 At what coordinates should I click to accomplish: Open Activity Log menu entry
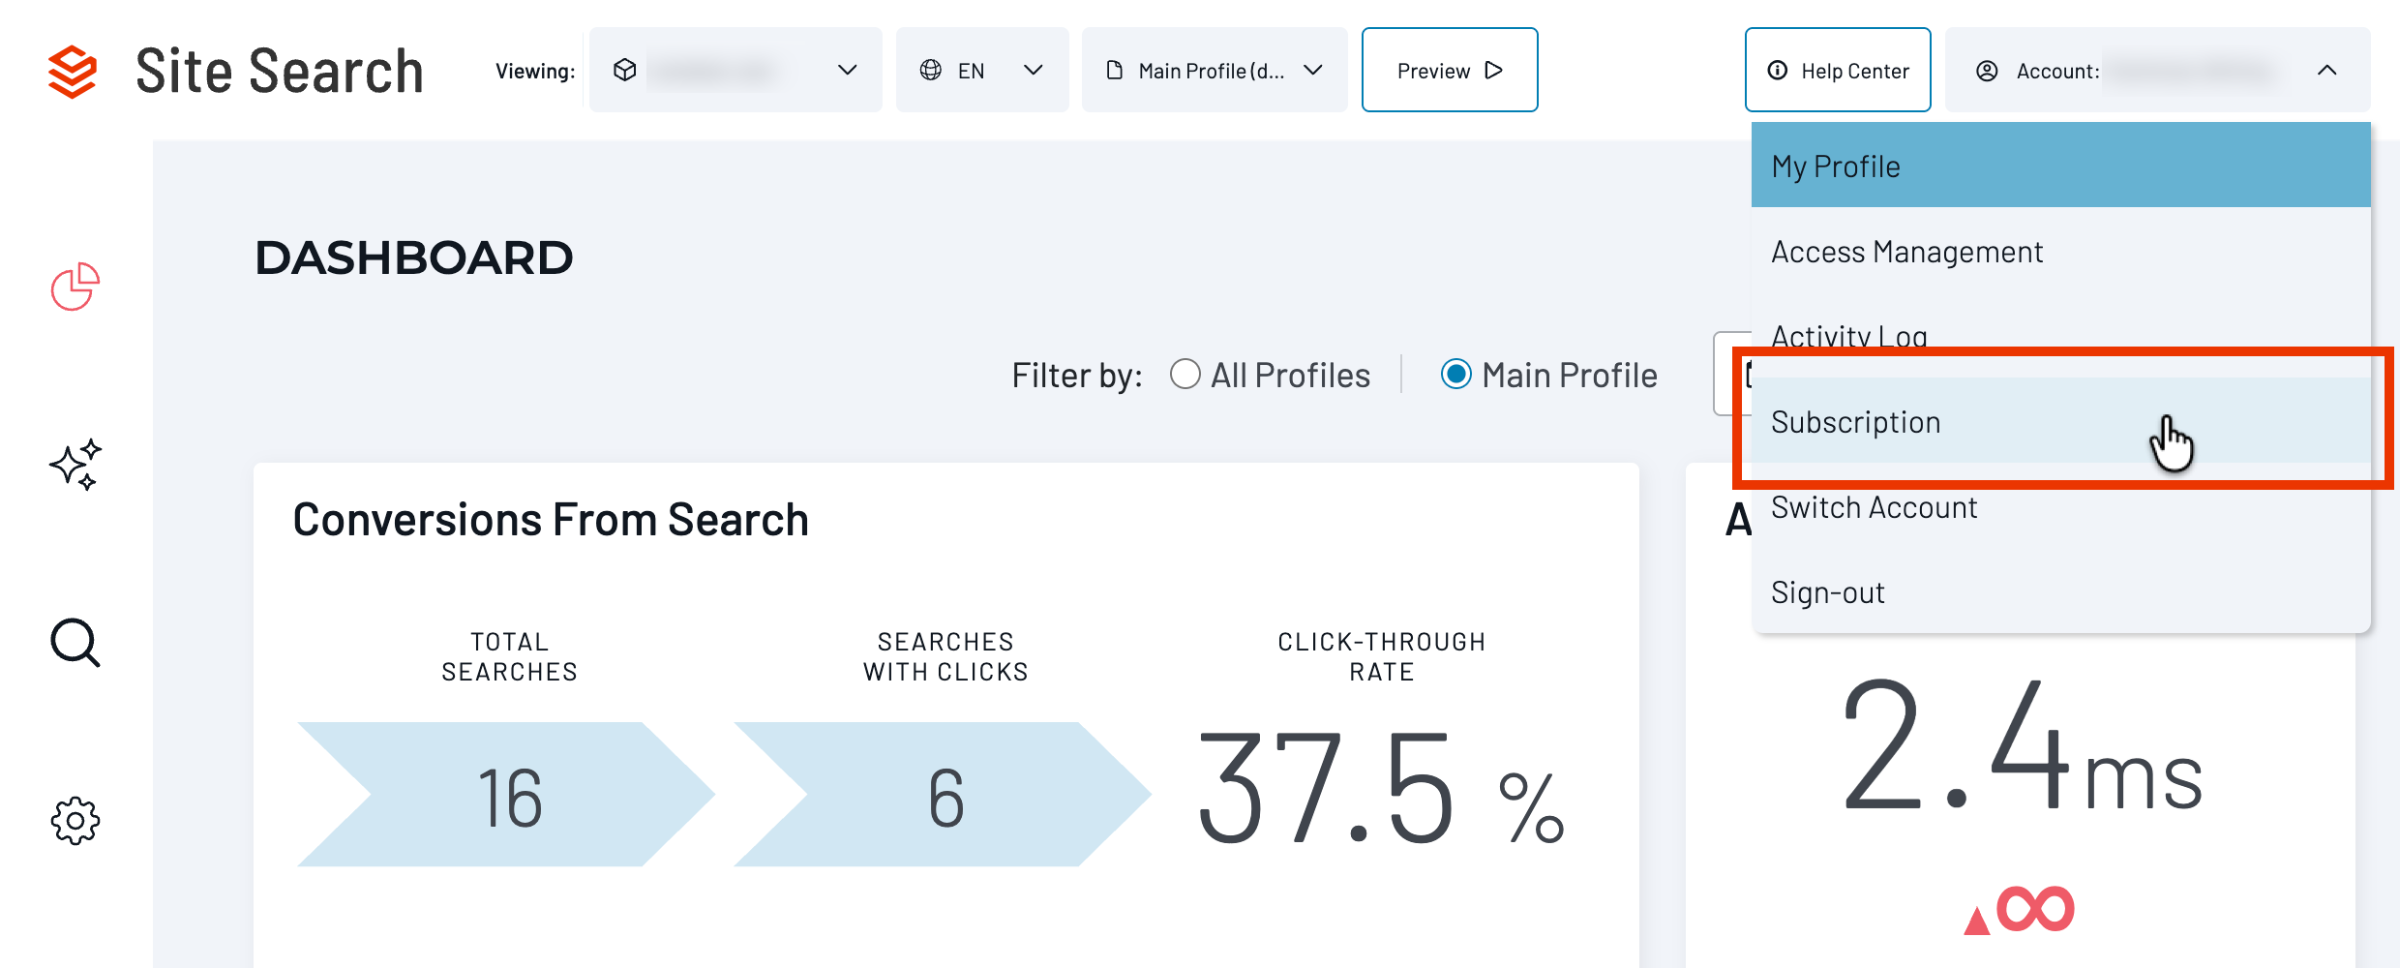click(x=2061, y=335)
